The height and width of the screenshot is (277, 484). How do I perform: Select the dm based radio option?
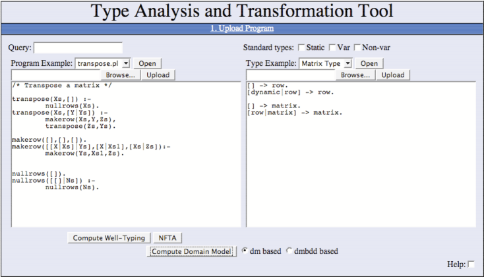245,251
